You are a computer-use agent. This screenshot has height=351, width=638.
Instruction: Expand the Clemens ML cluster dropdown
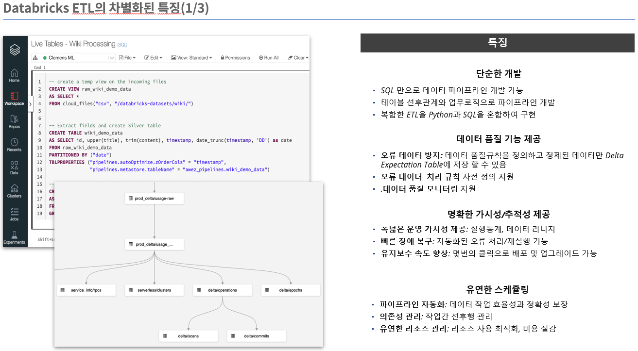(111, 58)
